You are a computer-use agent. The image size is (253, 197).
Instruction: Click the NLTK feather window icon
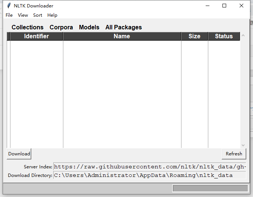[9, 6]
